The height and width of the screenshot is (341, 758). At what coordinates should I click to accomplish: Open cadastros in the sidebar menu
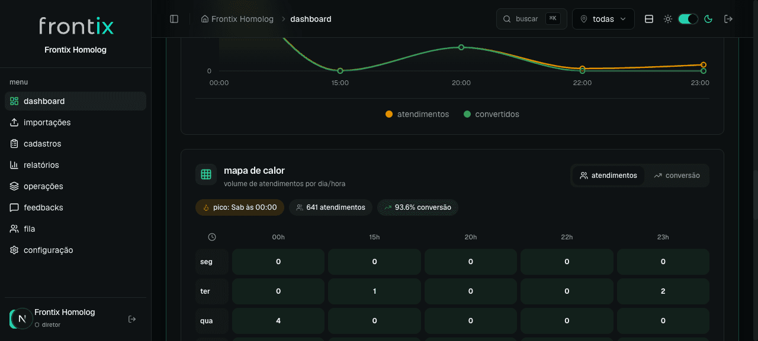[x=75, y=144]
